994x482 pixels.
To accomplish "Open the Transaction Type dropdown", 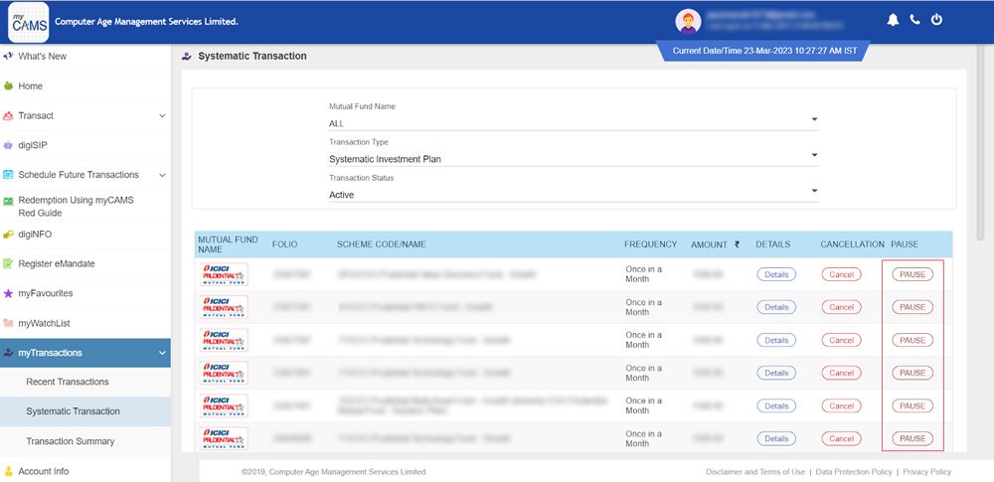I will [813, 155].
